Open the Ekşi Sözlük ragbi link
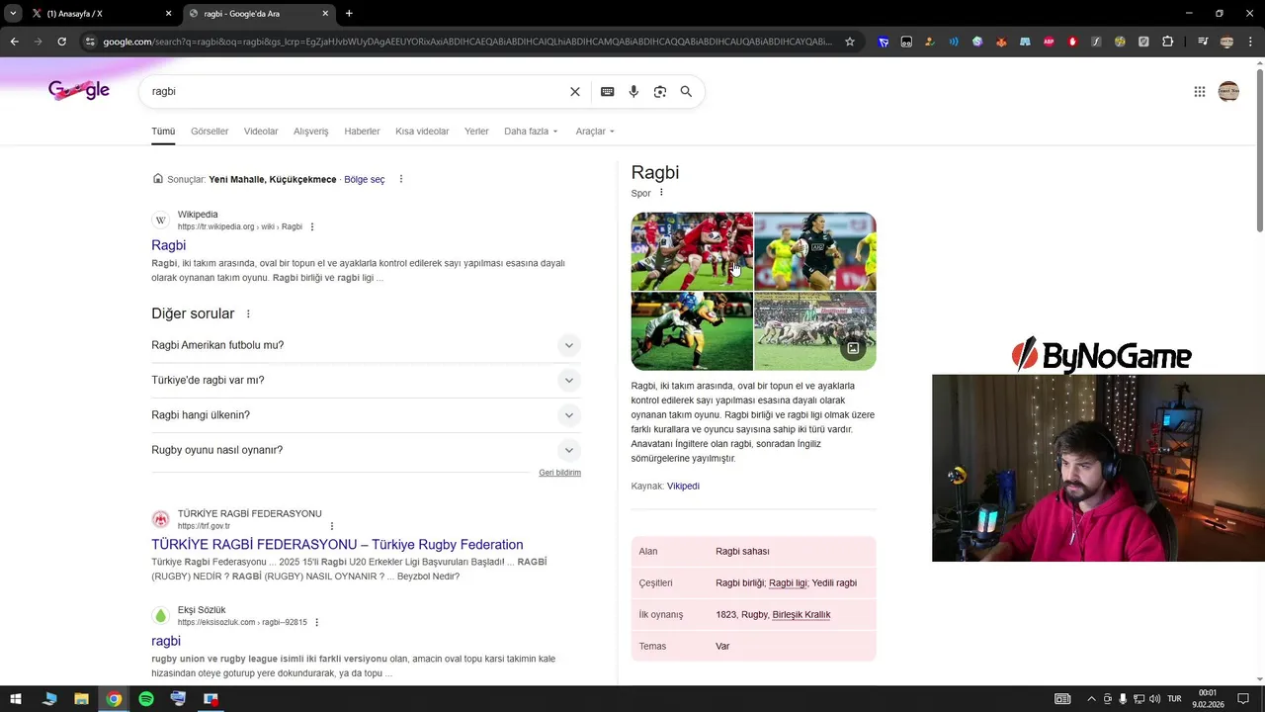Viewport: 1265px width, 712px height. click(166, 641)
